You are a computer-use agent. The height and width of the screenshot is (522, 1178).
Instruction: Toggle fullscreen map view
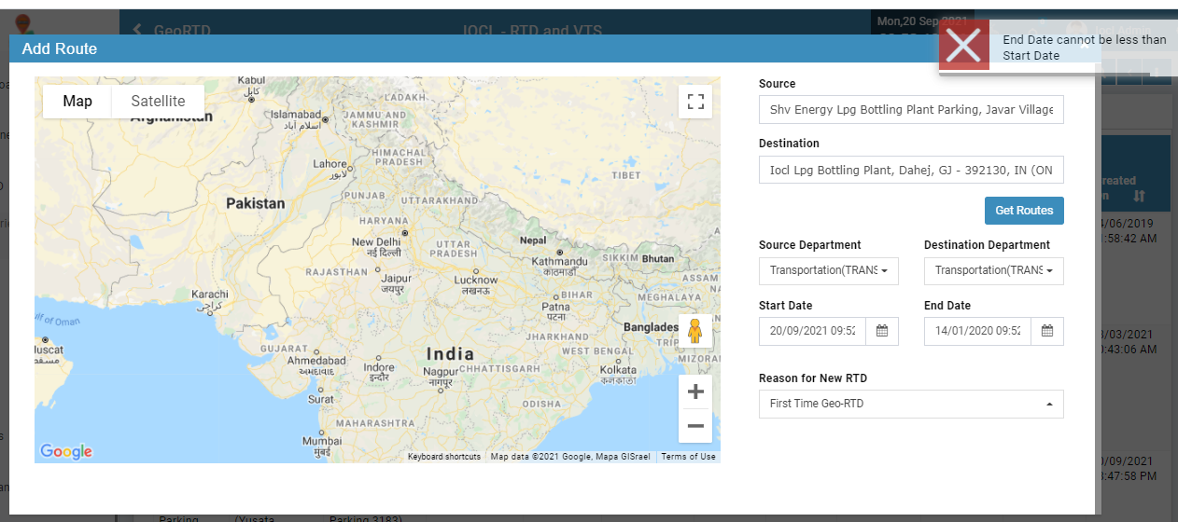(694, 102)
